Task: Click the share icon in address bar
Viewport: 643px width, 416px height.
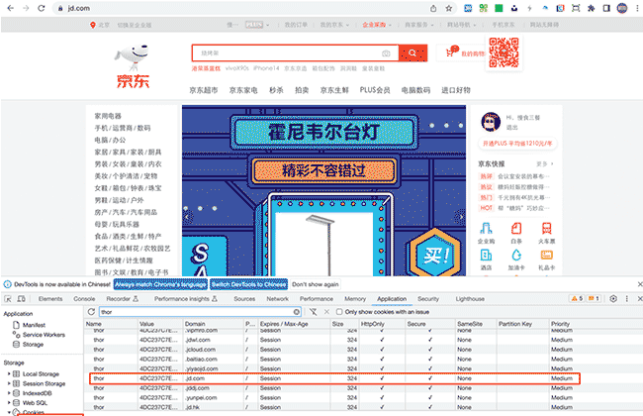Action: (433, 8)
